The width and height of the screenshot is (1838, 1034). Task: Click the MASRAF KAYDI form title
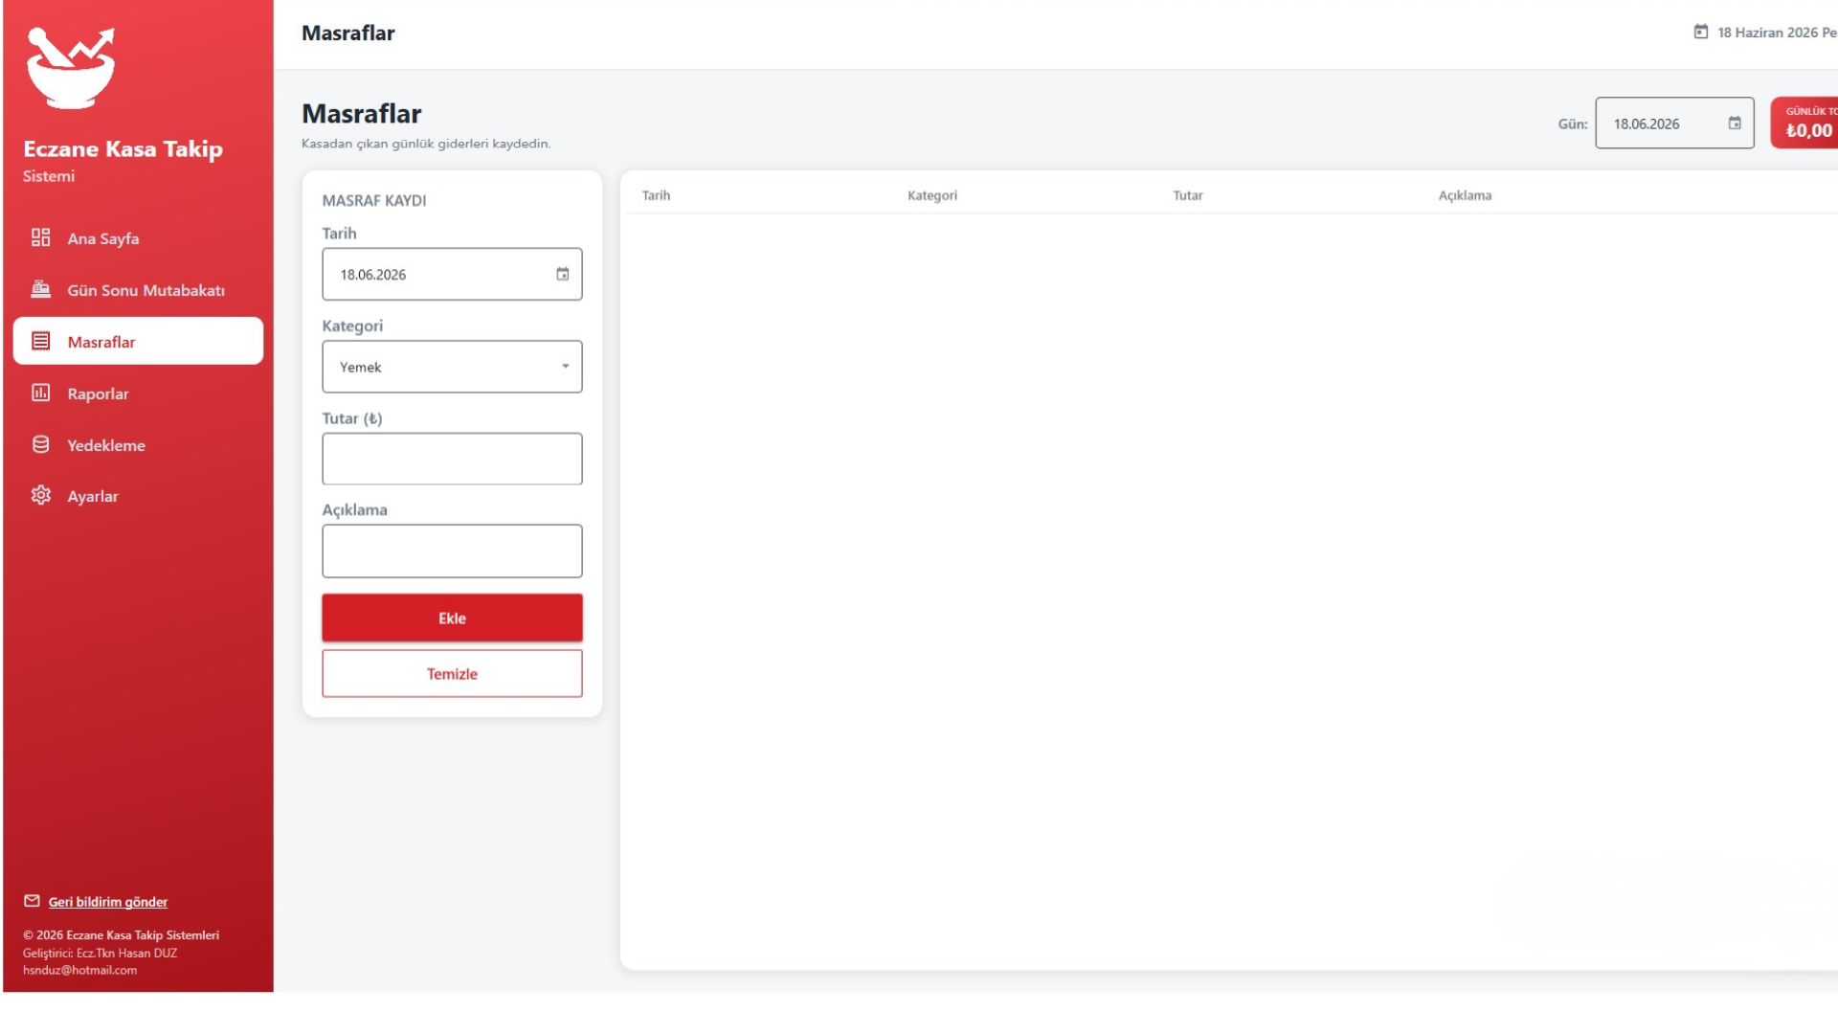374,200
